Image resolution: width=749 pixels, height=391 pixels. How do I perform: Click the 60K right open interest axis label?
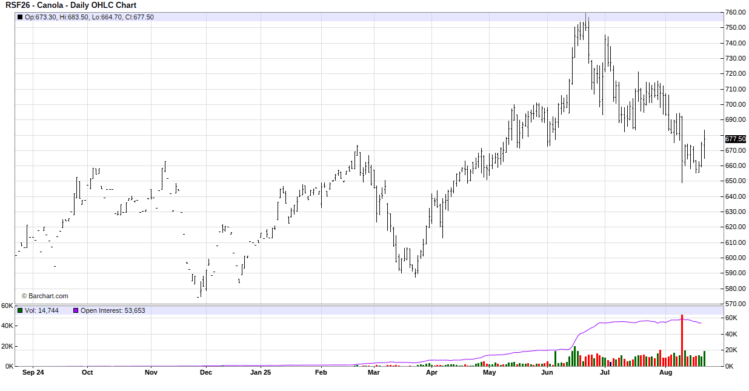click(x=731, y=318)
